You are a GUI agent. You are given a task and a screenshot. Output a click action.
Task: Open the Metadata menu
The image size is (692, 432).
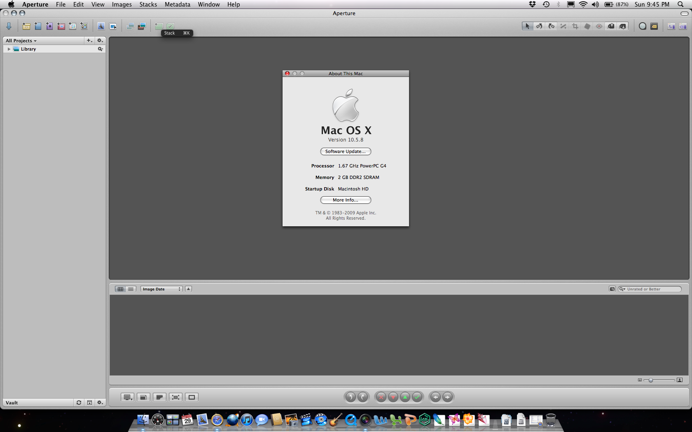[x=178, y=5]
